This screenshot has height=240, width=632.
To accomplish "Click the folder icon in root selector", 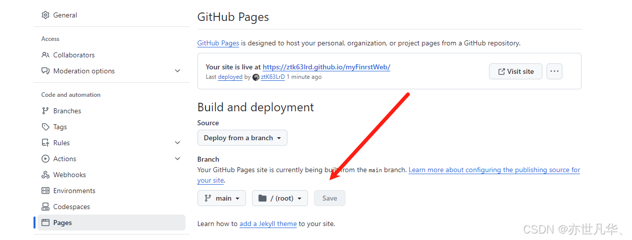I will pyautogui.click(x=262, y=198).
